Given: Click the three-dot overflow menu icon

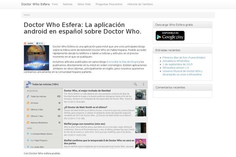Looking at the screenshot, I should click(144, 84).
